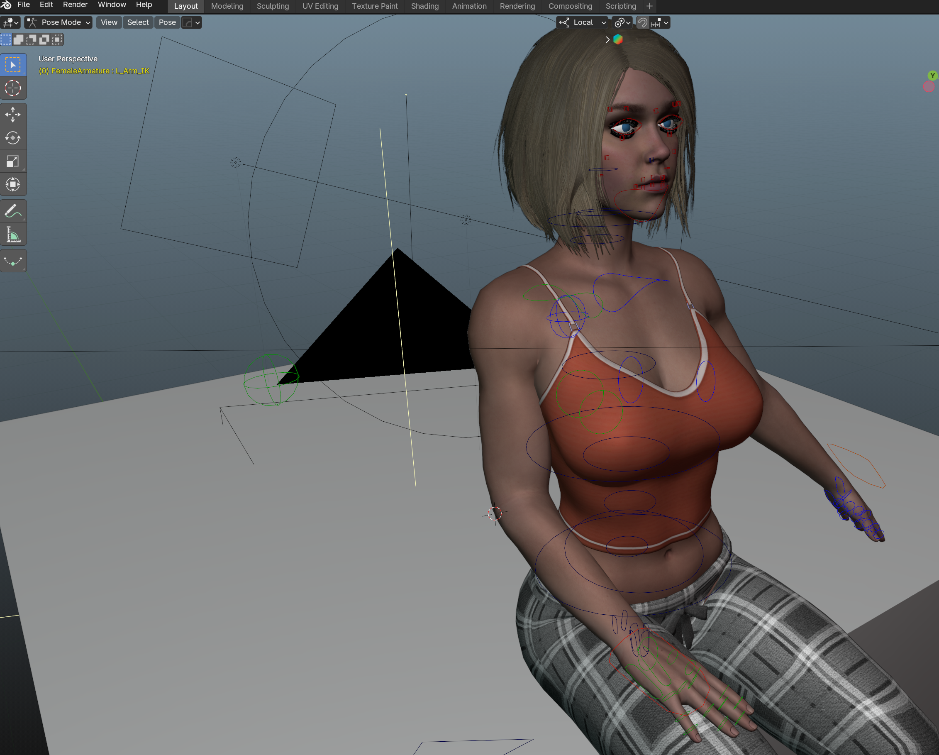
Task: Toggle the snapping magnet
Action: coord(642,22)
